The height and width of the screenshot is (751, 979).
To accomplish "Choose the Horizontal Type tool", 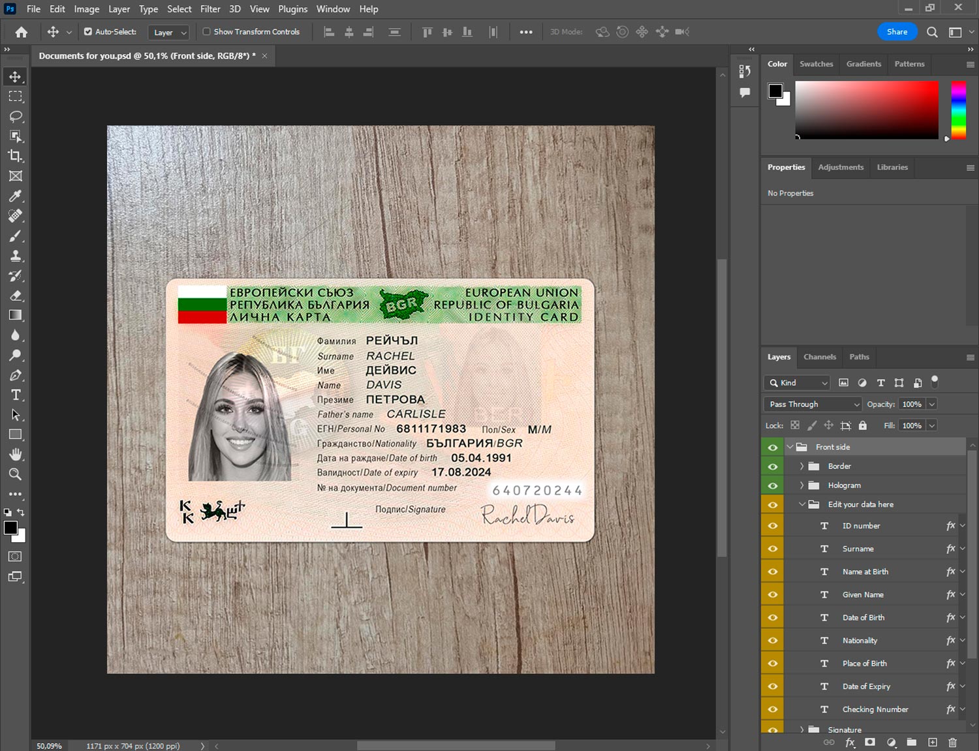I will click(16, 395).
